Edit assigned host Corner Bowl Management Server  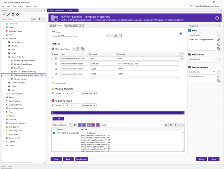point(219,40)
